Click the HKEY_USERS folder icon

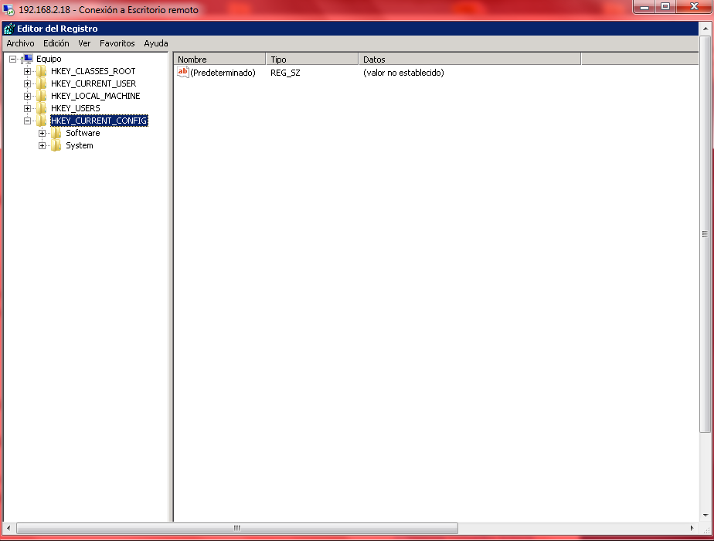42,108
